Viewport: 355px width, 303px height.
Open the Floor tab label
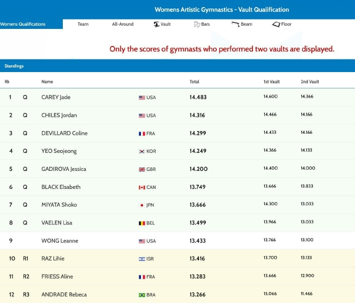pos(286,24)
